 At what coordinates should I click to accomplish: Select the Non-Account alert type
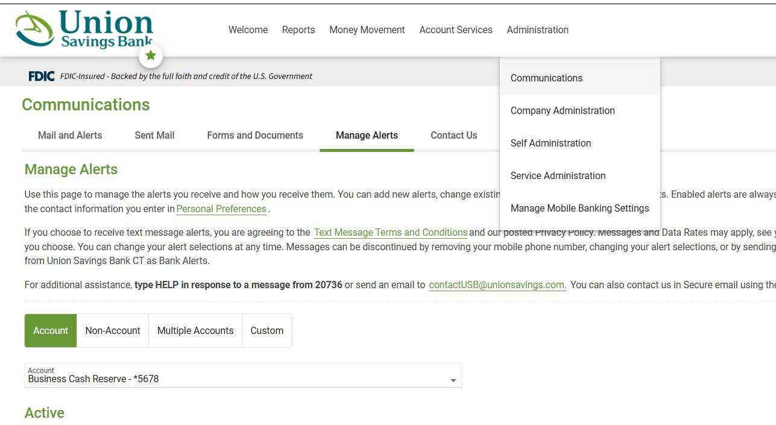click(113, 330)
